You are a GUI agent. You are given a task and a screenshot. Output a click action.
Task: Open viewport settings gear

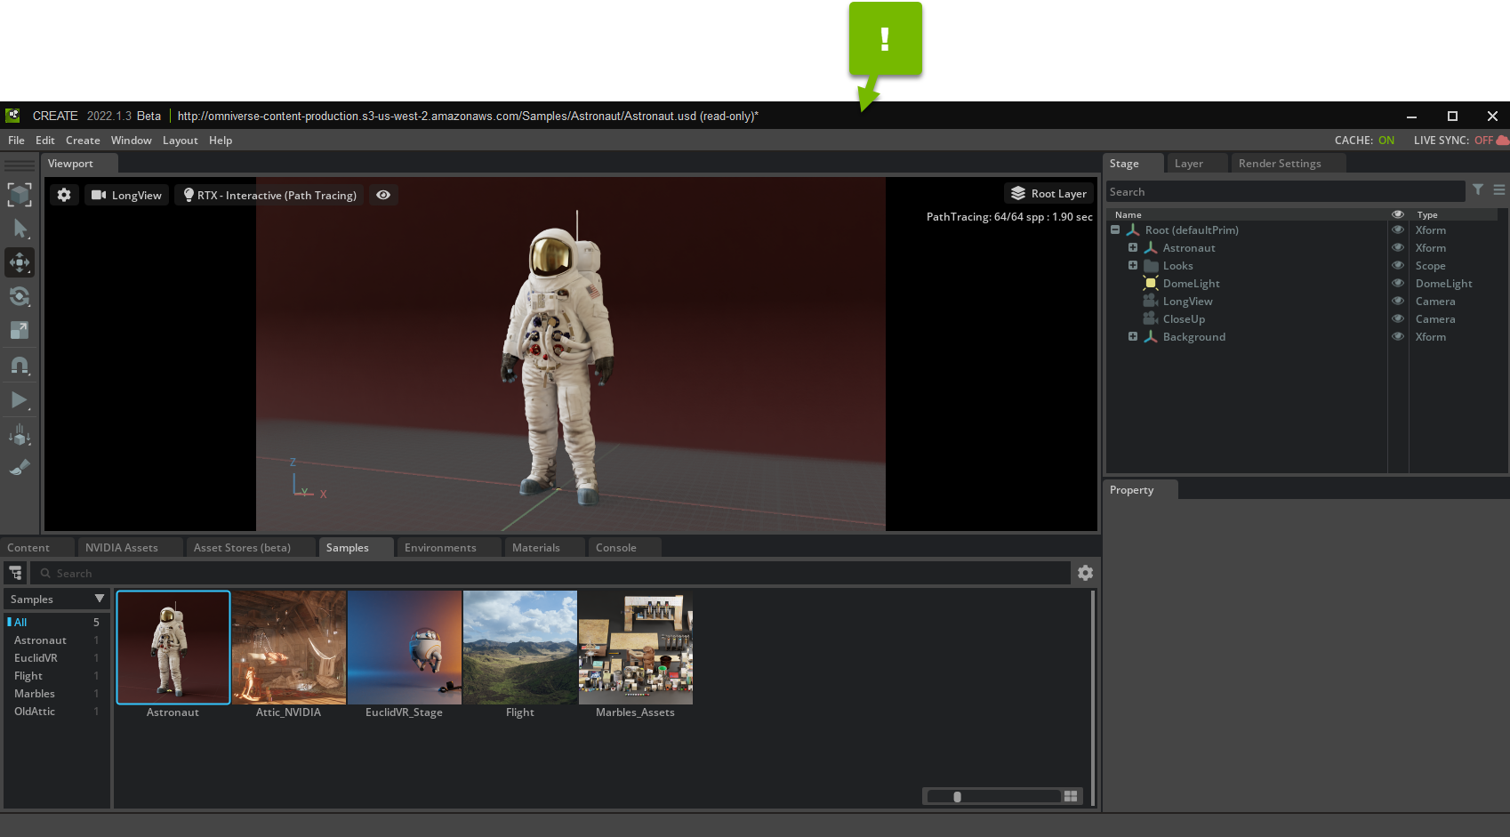click(64, 195)
